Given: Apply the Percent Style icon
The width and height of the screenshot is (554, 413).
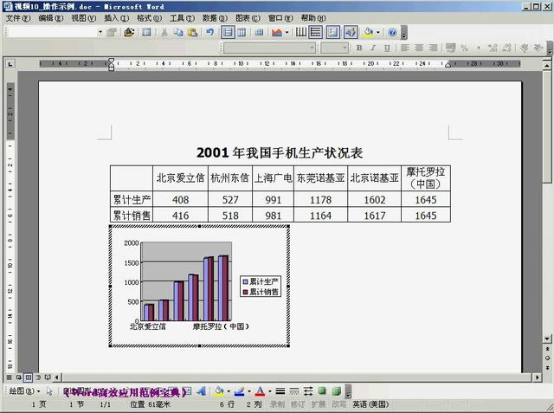Looking at the screenshot, I should click(x=464, y=48).
